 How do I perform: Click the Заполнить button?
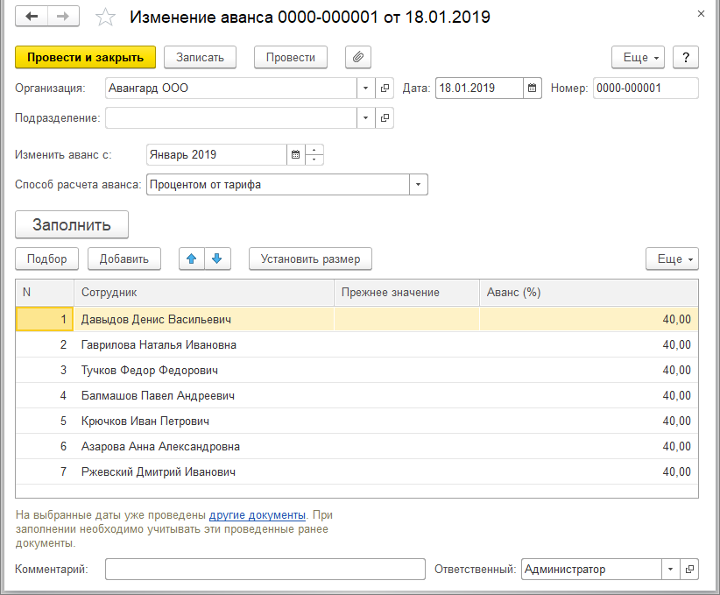[72, 224]
